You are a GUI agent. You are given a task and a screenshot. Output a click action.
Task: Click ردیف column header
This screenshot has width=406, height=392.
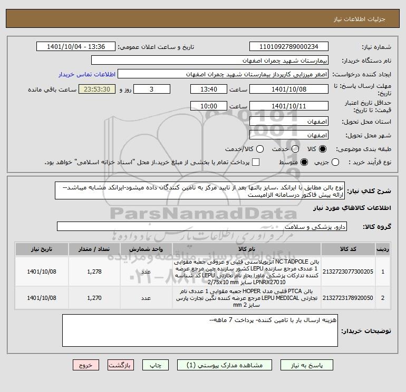[383, 249]
